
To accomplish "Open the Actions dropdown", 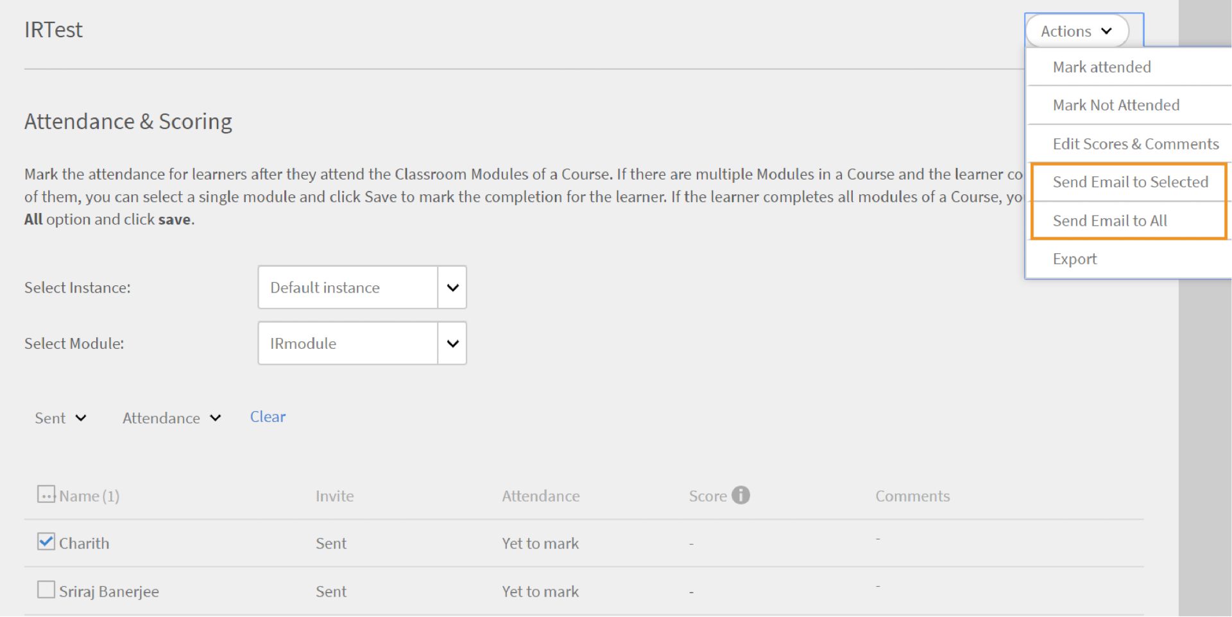I will pyautogui.click(x=1077, y=31).
